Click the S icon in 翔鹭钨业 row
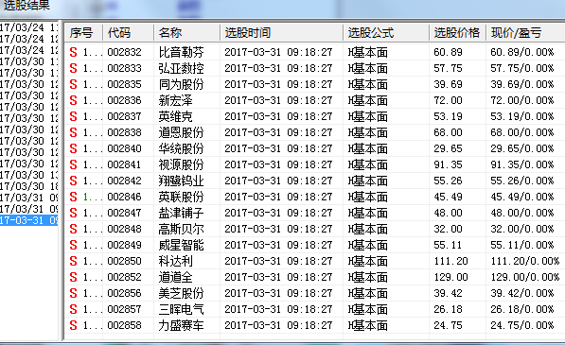The image size is (565, 345). (x=74, y=181)
